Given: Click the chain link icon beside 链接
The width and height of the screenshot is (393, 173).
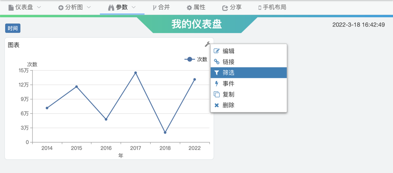Looking at the screenshot, I should pyautogui.click(x=217, y=62).
